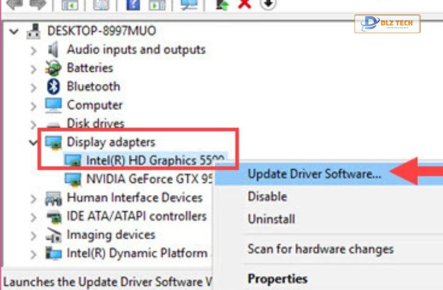Click the monitor icon beside Computer
Viewport: 443px width, 290px height.
click(53, 105)
